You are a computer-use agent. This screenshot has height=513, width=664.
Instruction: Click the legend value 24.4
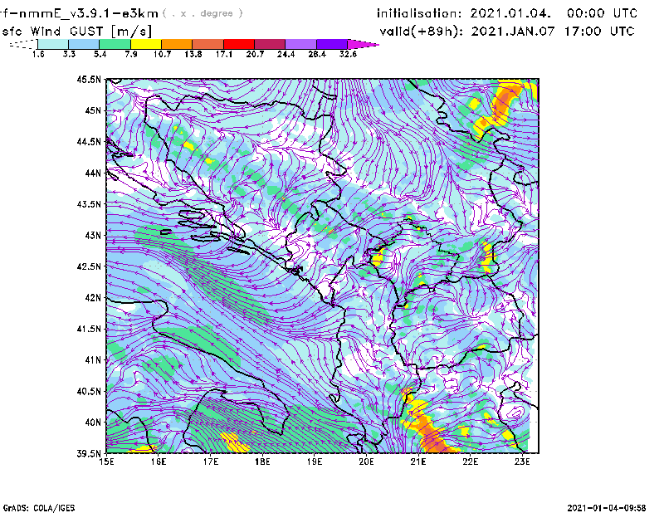286,54
